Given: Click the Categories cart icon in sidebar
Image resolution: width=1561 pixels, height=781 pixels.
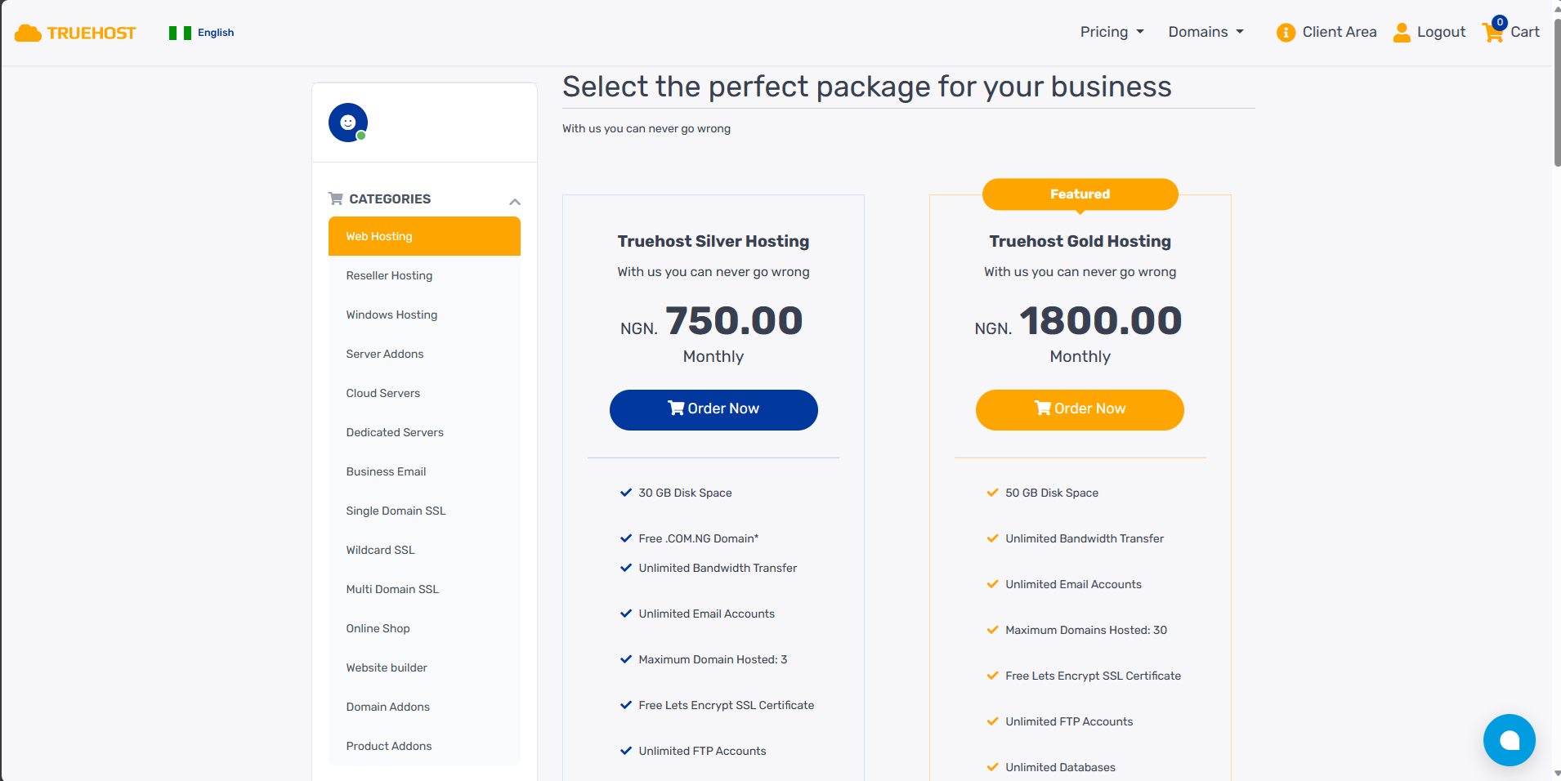Looking at the screenshot, I should [334, 199].
